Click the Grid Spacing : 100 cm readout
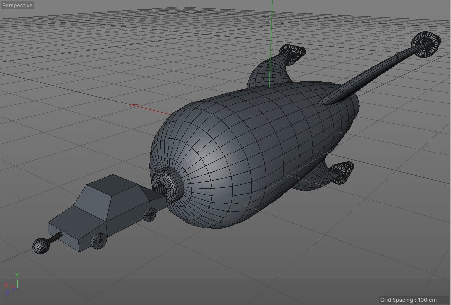This screenshot has width=451, height=305. pos(408,300)
